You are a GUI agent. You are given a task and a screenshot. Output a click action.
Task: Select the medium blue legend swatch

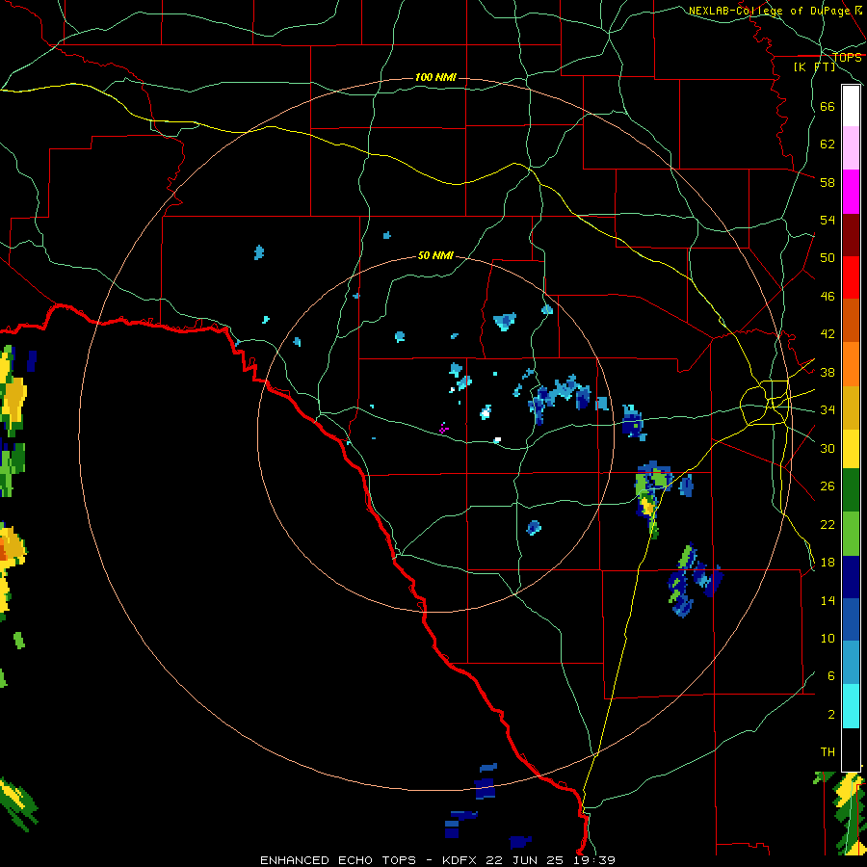point(851,619)
